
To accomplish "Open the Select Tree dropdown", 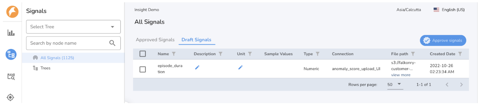I will click(73, 27).
